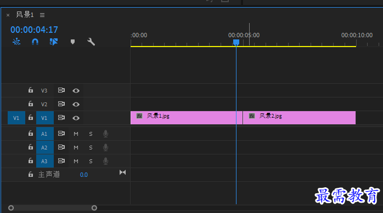Image resolution: width=383 pixels, height=213 pixels.
Task: Hide track V2 output with eye
Action: click(76, 104)
